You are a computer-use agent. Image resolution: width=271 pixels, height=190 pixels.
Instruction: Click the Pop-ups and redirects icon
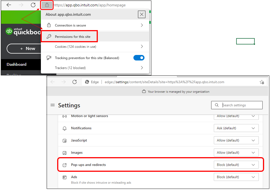pos(64,165)
